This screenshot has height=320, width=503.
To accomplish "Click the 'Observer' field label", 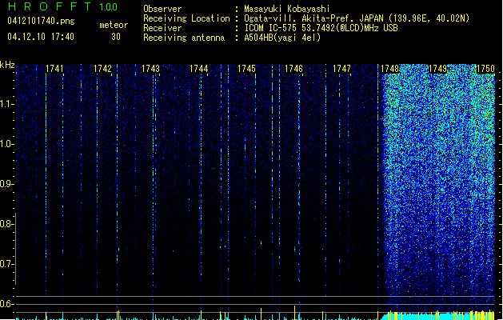I will click(162, 9).
